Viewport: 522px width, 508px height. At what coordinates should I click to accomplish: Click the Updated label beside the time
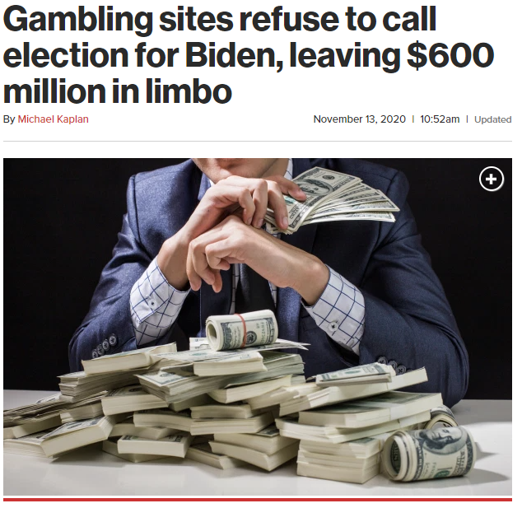(x=492, y=119)
